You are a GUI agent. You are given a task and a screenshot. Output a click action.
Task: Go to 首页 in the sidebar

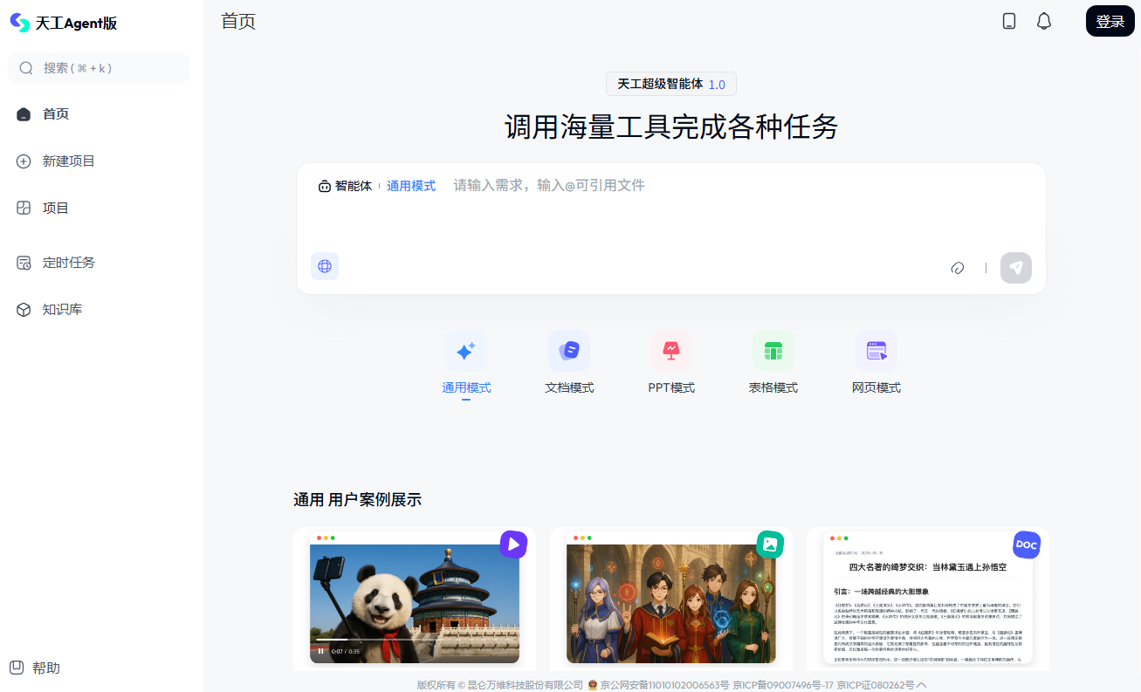54,113
